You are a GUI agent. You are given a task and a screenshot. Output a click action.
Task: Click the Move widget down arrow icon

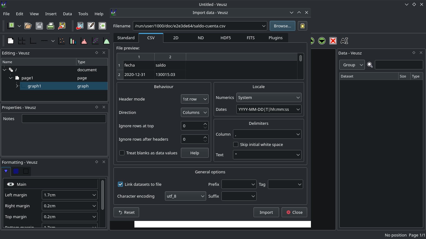tap(322, 41)
